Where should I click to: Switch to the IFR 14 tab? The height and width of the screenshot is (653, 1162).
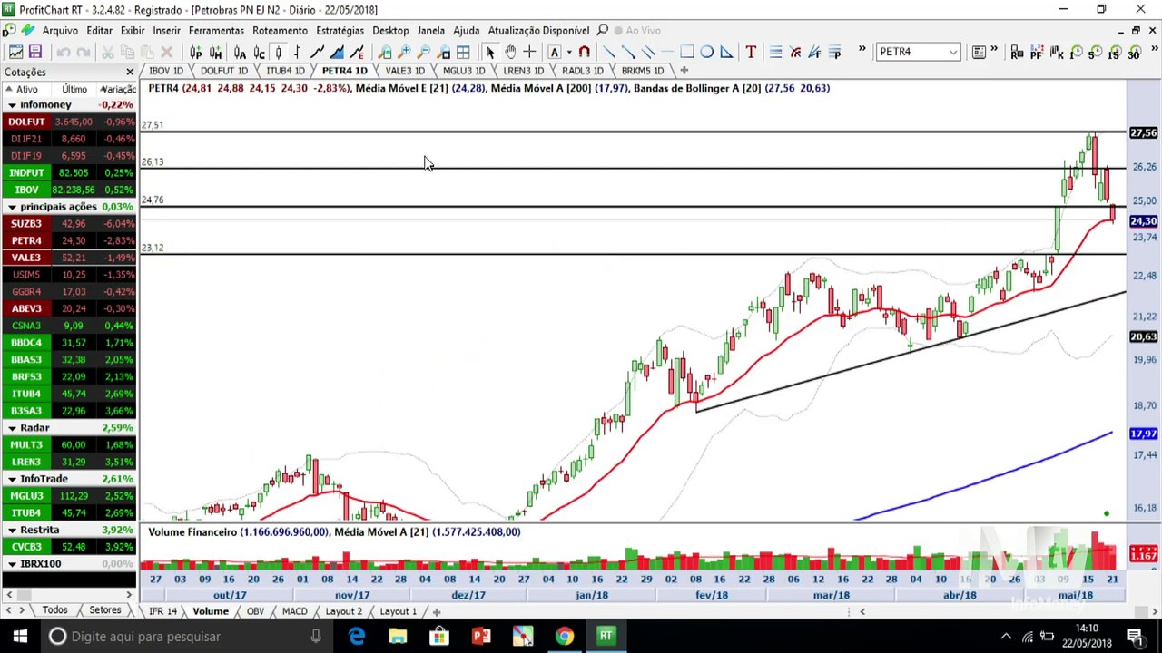pos(162,611)
